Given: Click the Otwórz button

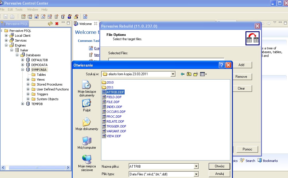Looking at the screenshot, I should (219, 166).
